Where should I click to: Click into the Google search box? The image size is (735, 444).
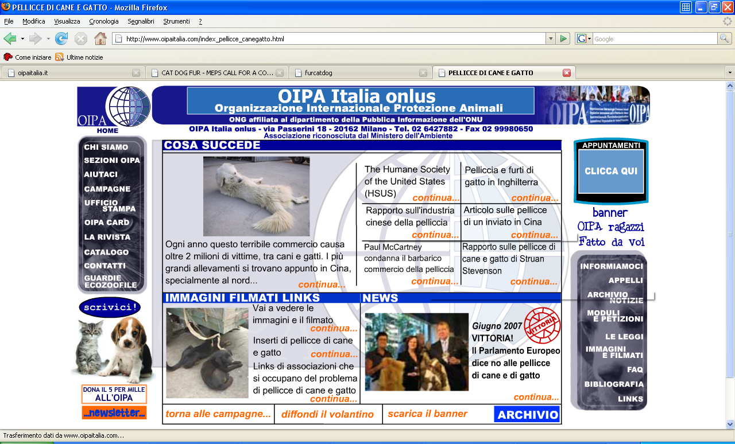tap(655, 39)
